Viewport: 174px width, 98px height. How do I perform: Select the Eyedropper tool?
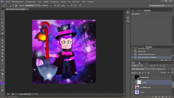click(2, 30)
